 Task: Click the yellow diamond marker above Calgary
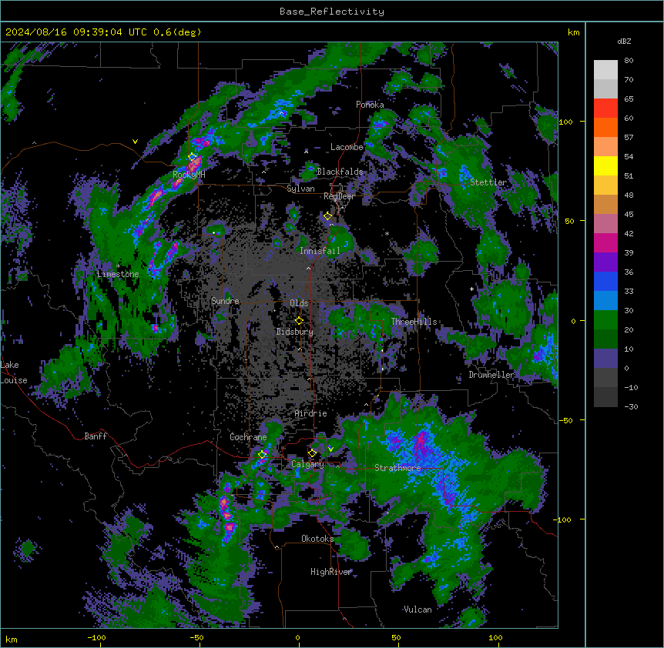click(312, 453)
